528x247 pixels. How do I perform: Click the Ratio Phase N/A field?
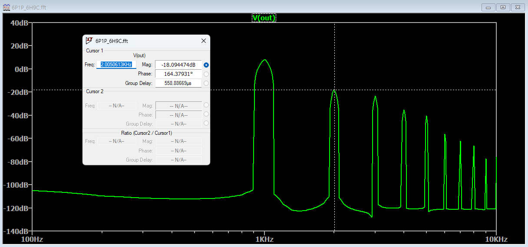click(x=178, y=151)
